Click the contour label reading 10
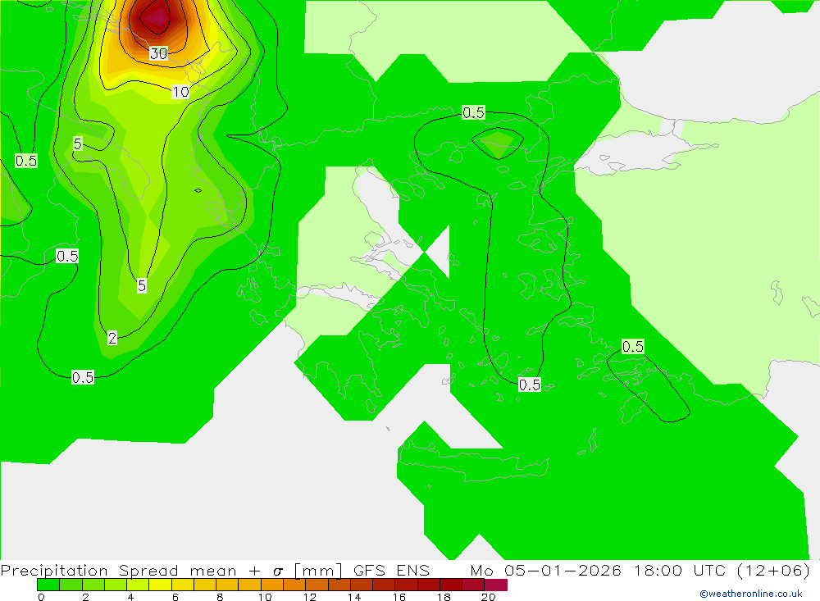820x601 pixels. coord(180,92)
